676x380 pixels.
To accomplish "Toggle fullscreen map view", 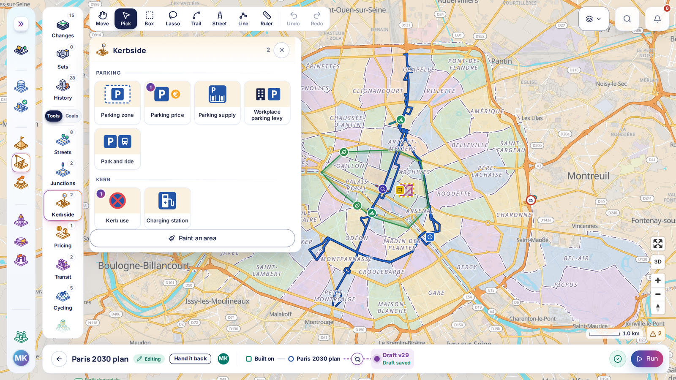I will click(x=658, y=244).
